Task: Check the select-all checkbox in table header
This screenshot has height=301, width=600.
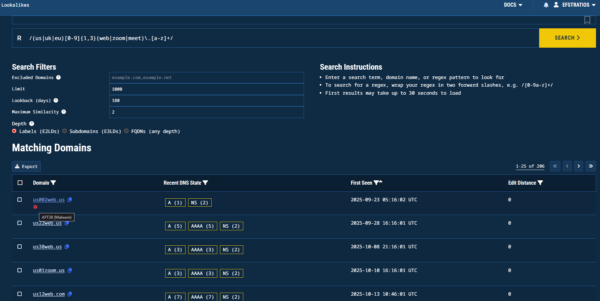Action: [x=20, y=183]
